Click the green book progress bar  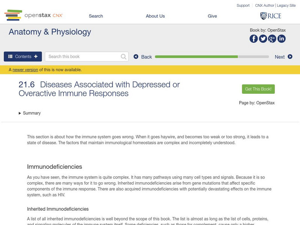point(196,57)
